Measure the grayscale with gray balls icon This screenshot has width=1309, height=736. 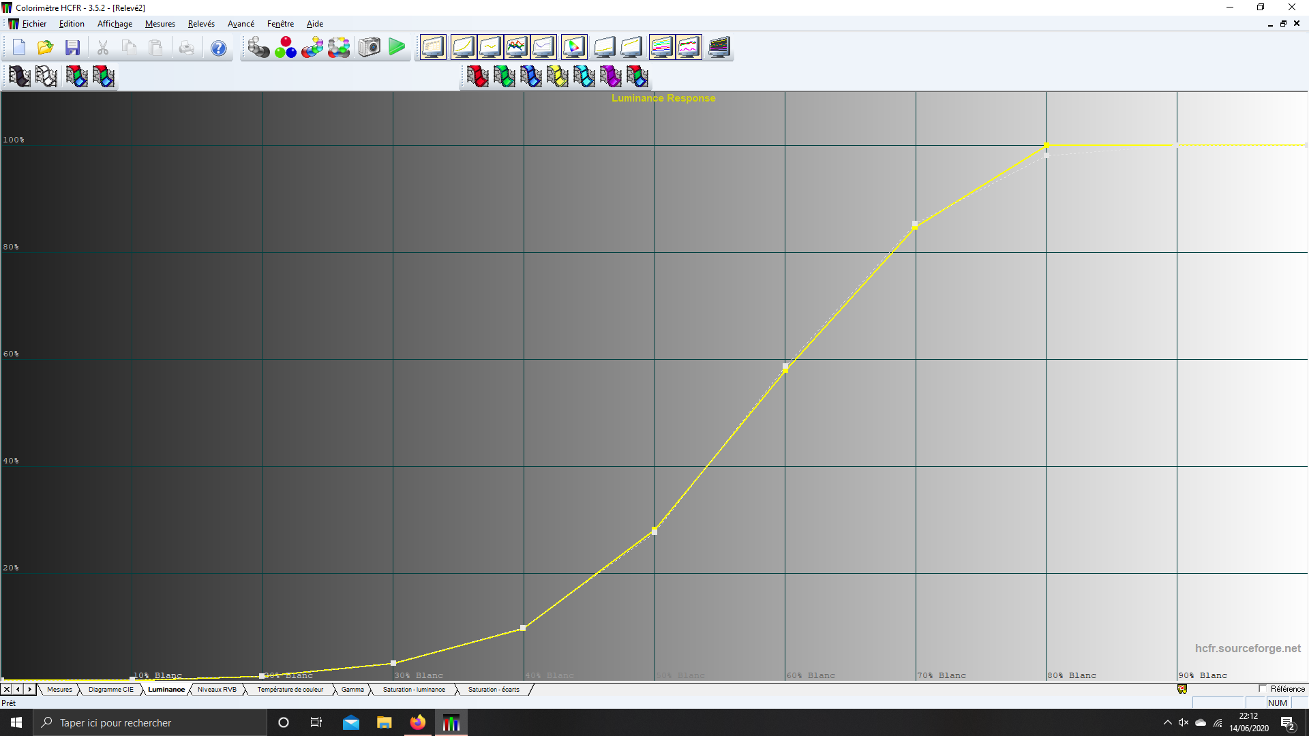point(258,47)
